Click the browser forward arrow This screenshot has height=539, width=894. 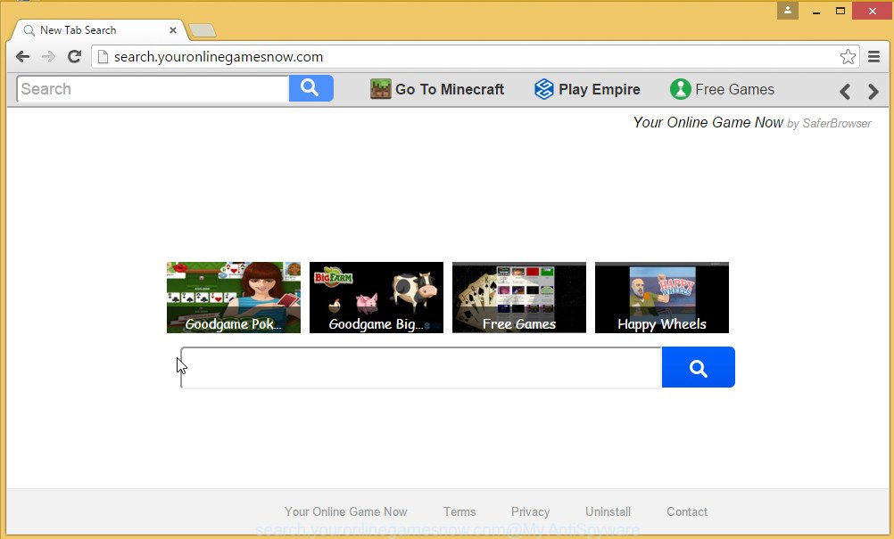coord(48,56)
